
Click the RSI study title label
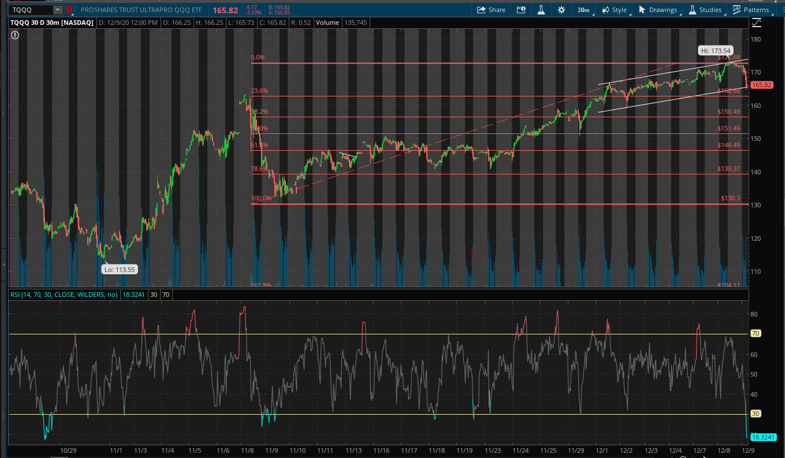coord(64,295)
